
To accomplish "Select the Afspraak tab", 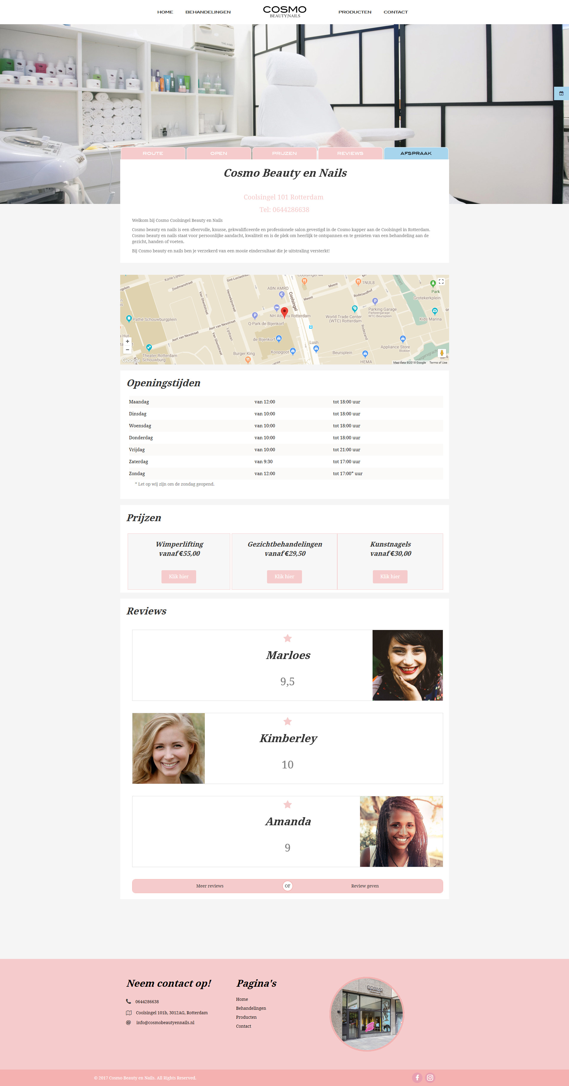I will [416, 153].
